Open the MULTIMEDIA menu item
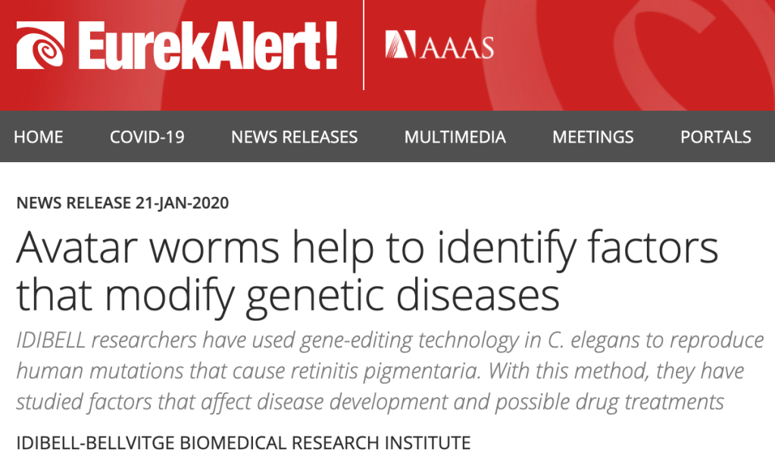Screen dimensions: 775x466 pyautogui.click(x=455, y=137)
